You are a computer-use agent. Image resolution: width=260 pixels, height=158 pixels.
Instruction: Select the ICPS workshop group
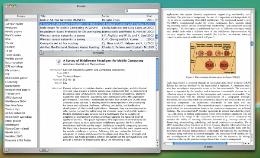pos(21,66)
